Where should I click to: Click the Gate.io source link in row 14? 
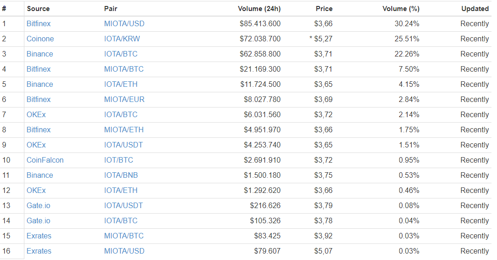pos(39,221)
